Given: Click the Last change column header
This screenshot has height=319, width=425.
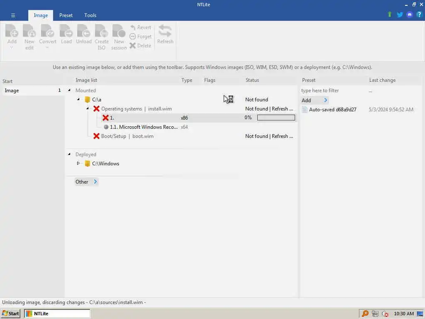Looking at the screenshot, I should tap(382, 80).
